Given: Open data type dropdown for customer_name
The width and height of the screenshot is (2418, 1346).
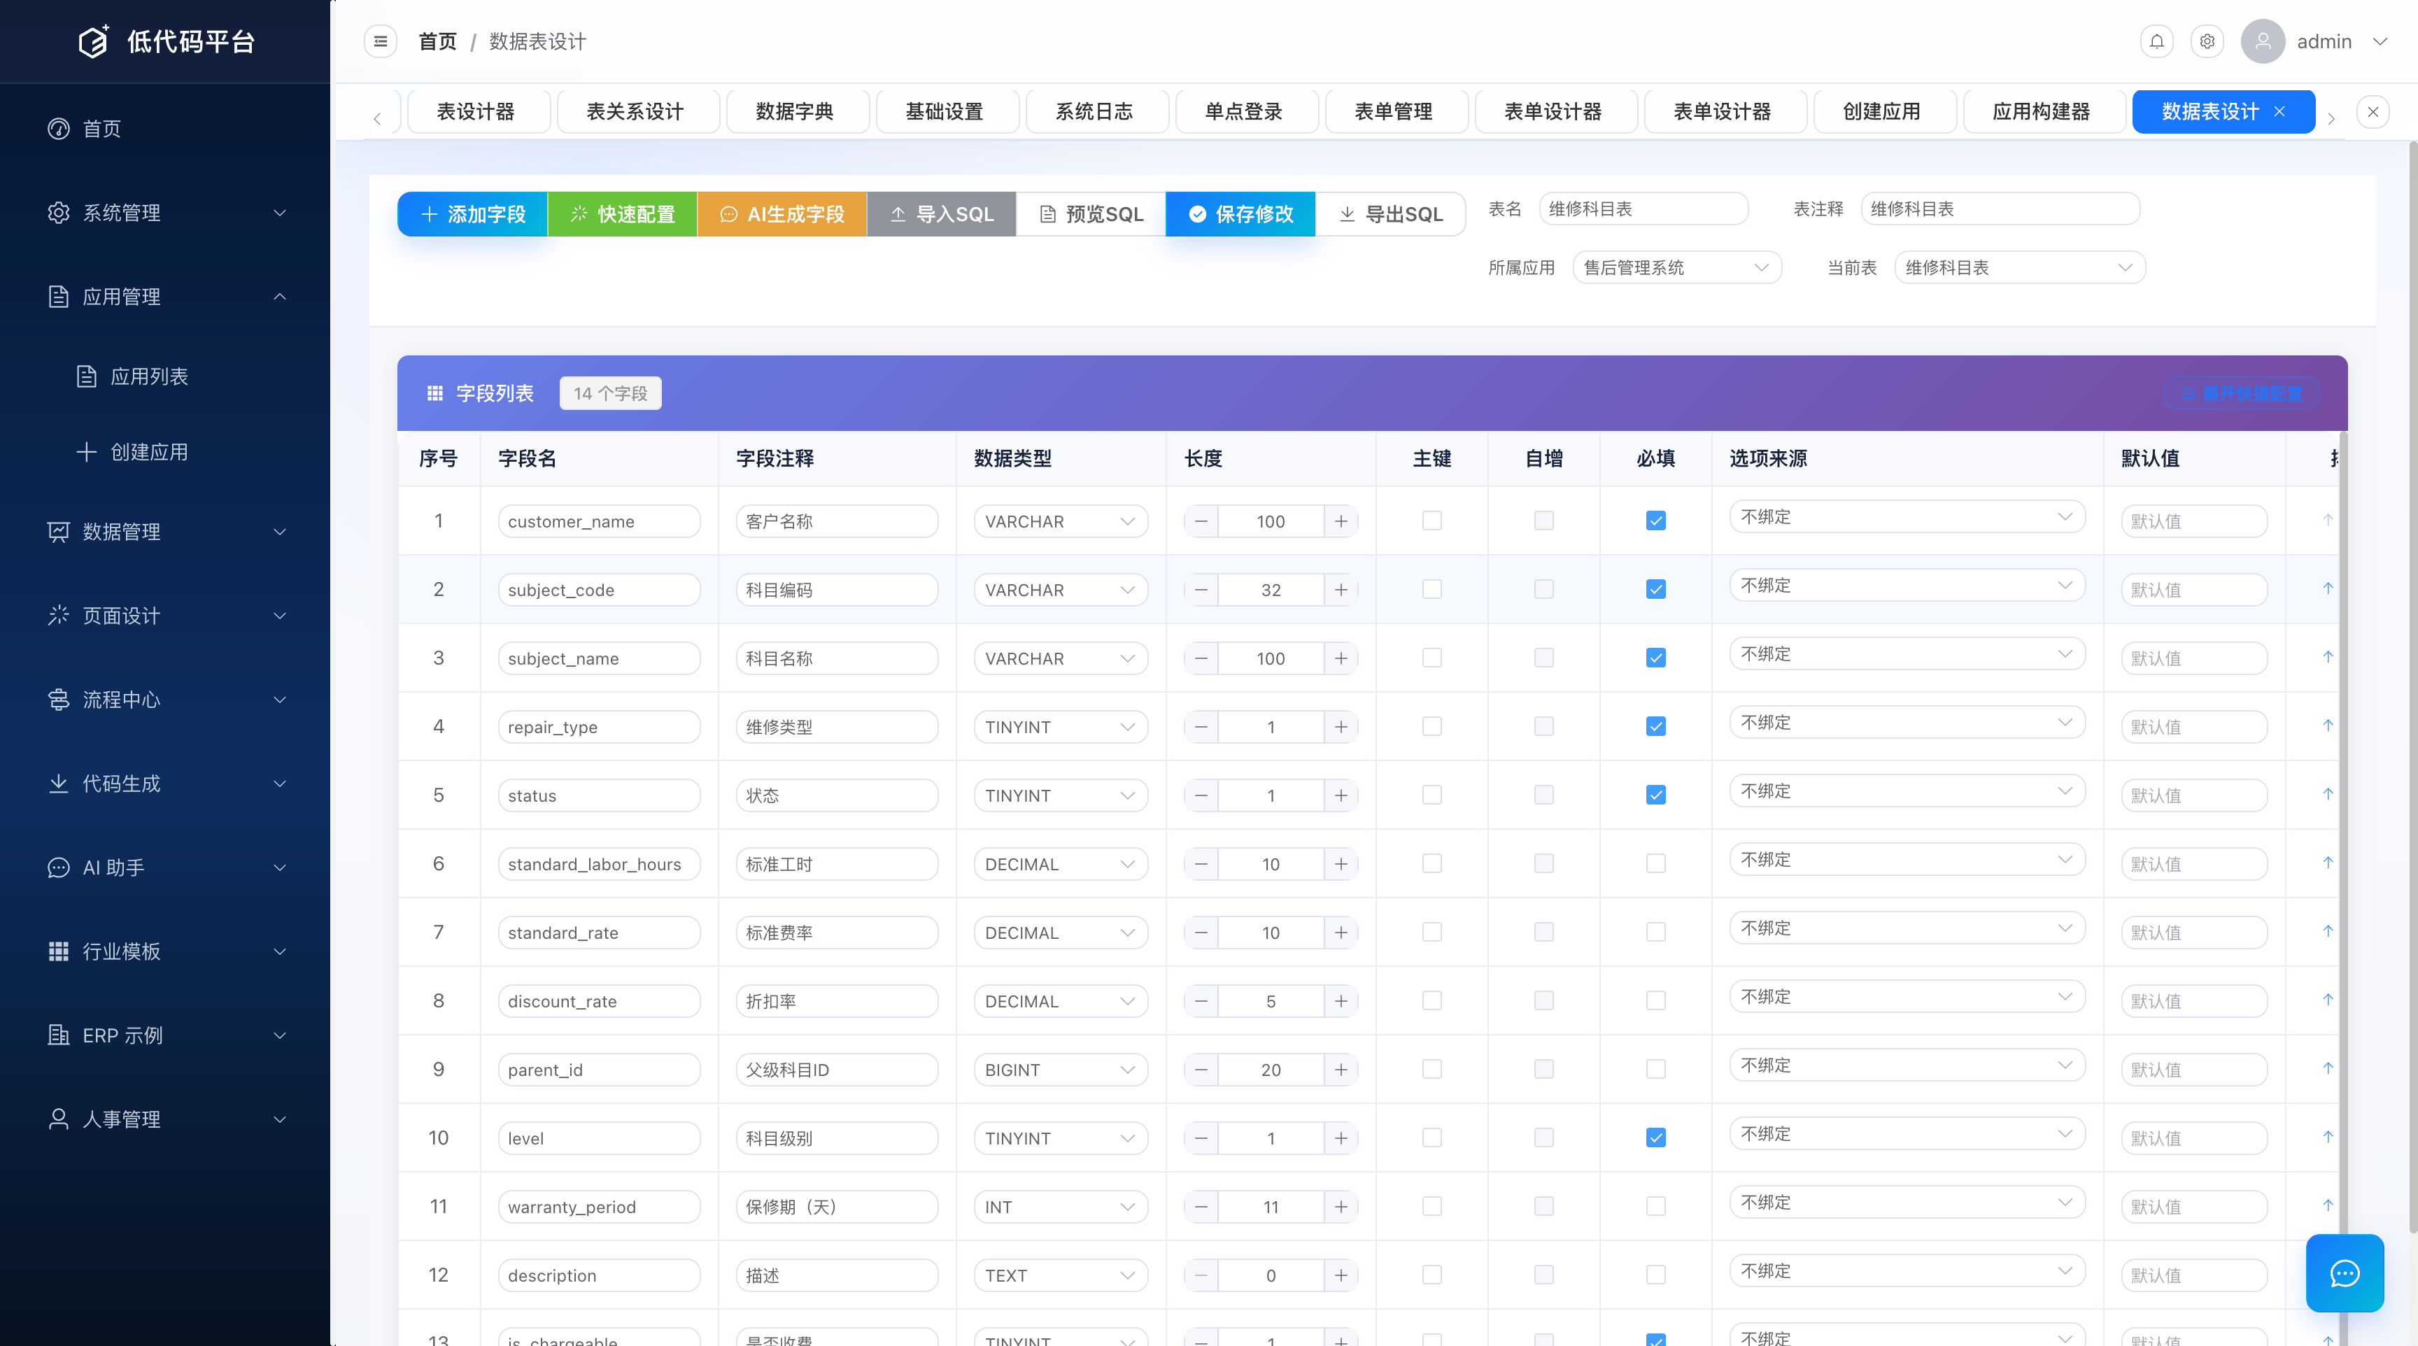Looking at the screenshot, I should click(x=1061, y=521).
